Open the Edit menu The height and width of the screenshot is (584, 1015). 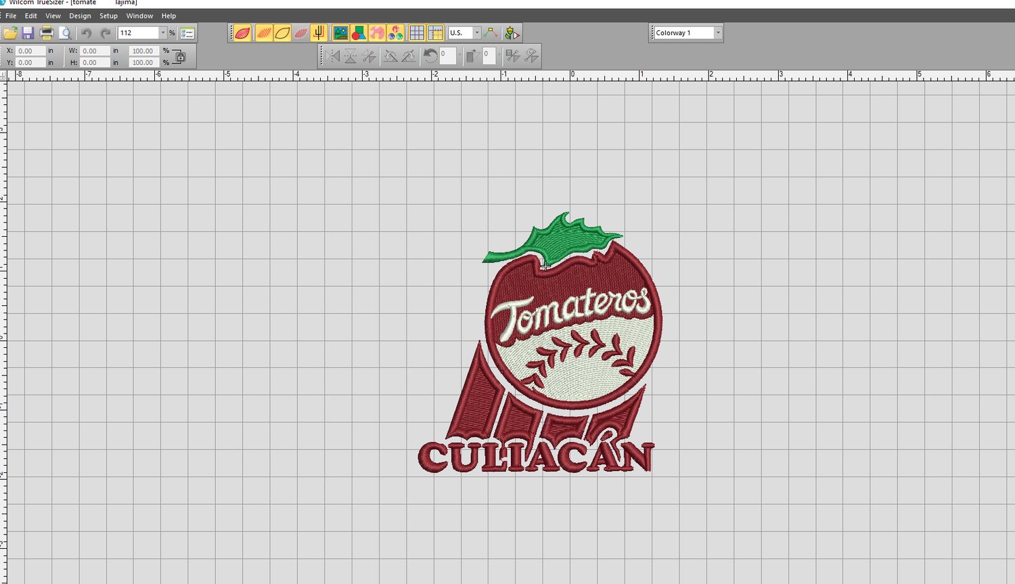[31, 16]
